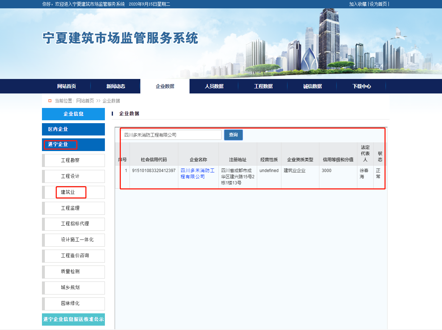
Task: Click the 进宁企业信息报送核准公示 button
Action: [x=73, y=319]
